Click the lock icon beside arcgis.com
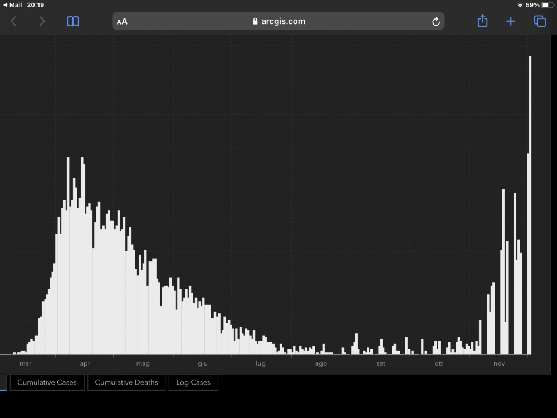 pos(255,21)
